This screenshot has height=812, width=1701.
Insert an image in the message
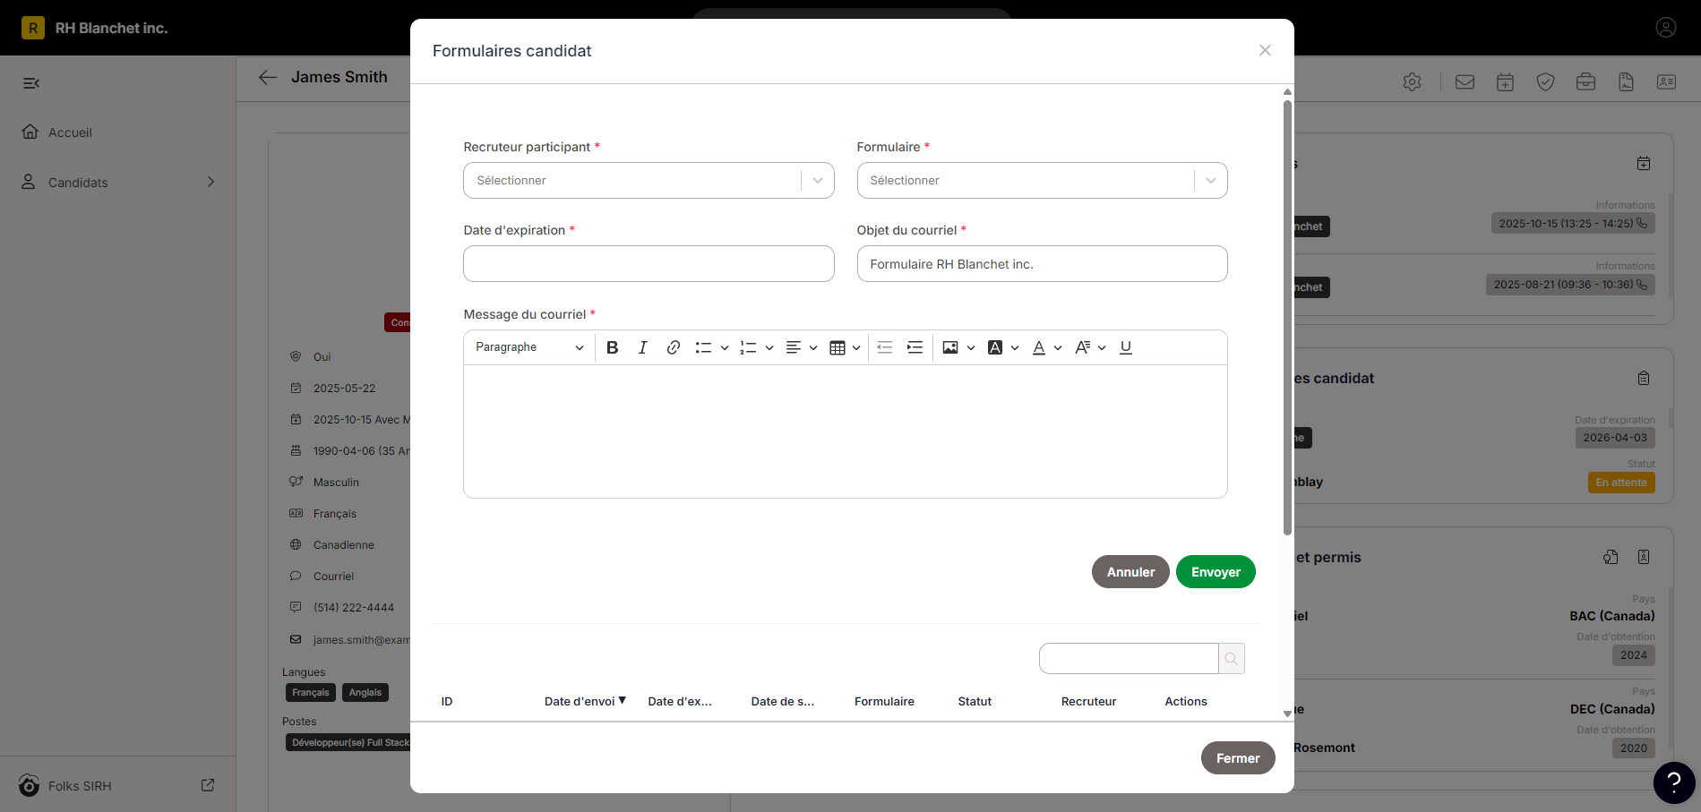pos(950,347)
